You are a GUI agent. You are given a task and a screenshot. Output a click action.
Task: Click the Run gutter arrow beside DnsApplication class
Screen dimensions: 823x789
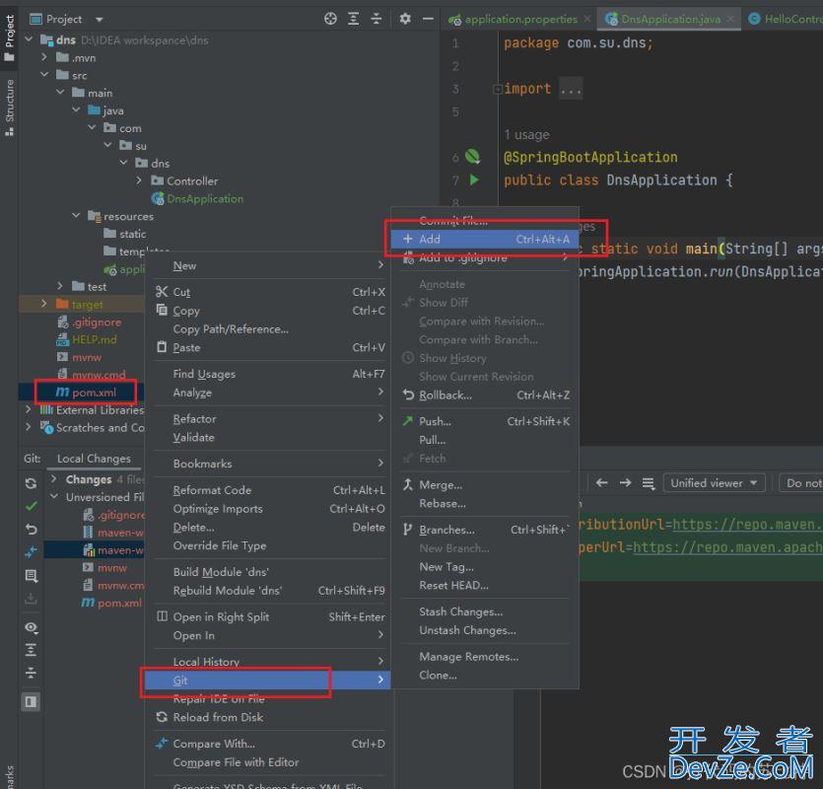[474, 180]
